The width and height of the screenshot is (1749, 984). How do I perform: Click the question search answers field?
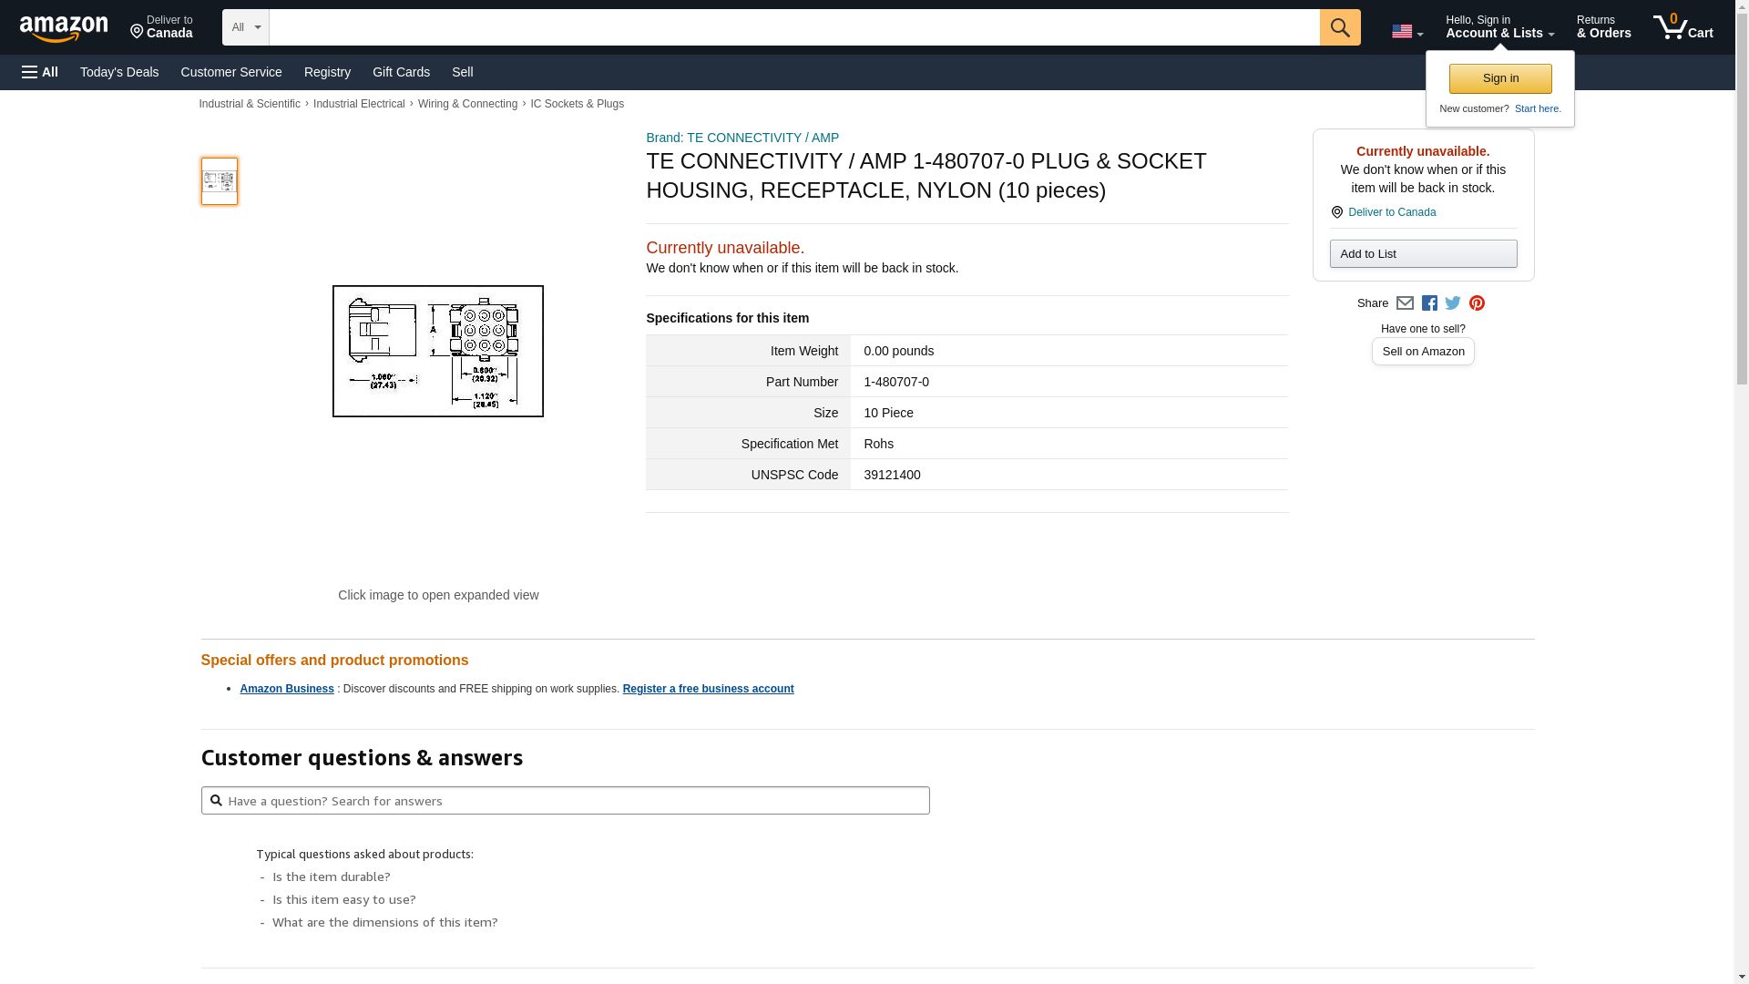565,801
